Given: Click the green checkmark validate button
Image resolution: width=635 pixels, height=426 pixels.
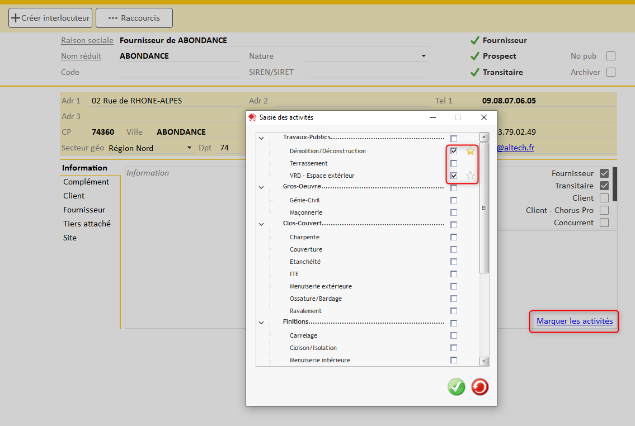Looking at the screenshot, I should pos(456,387).
